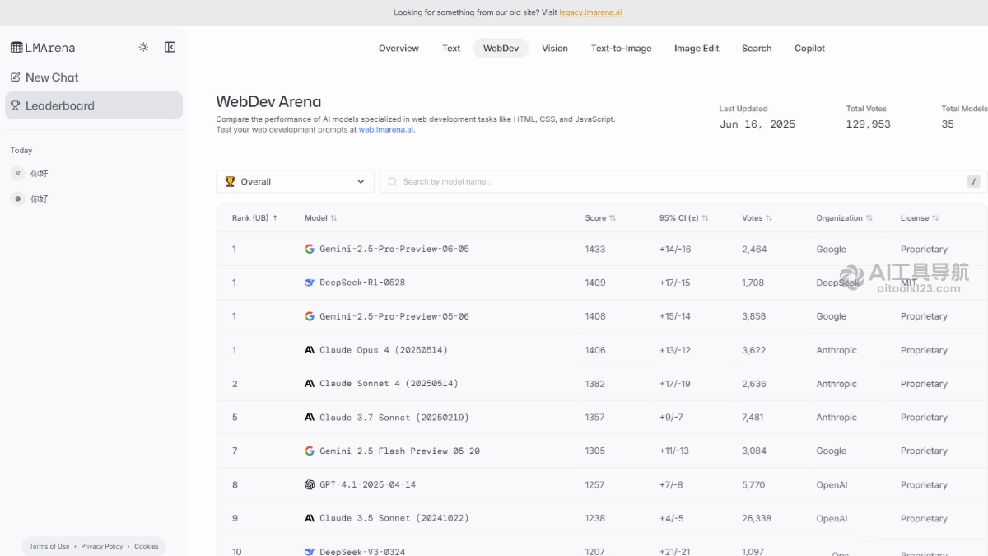Select the WebDev tab
This screenshot has width=988, height=556.
pos(501,48)
